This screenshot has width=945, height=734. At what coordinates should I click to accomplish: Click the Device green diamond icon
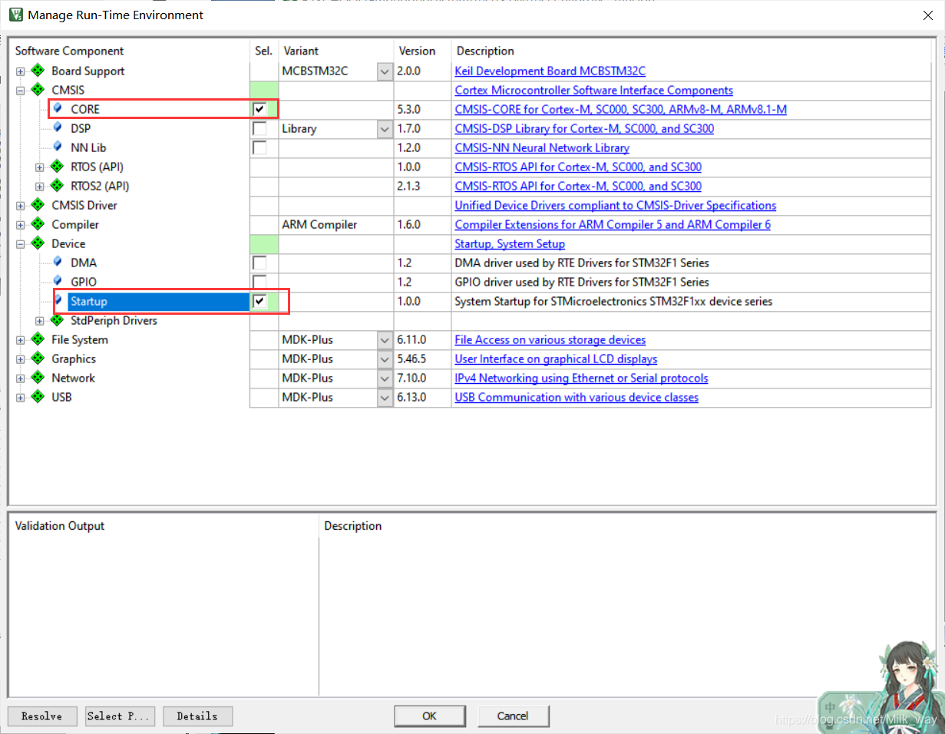[38, 243]
